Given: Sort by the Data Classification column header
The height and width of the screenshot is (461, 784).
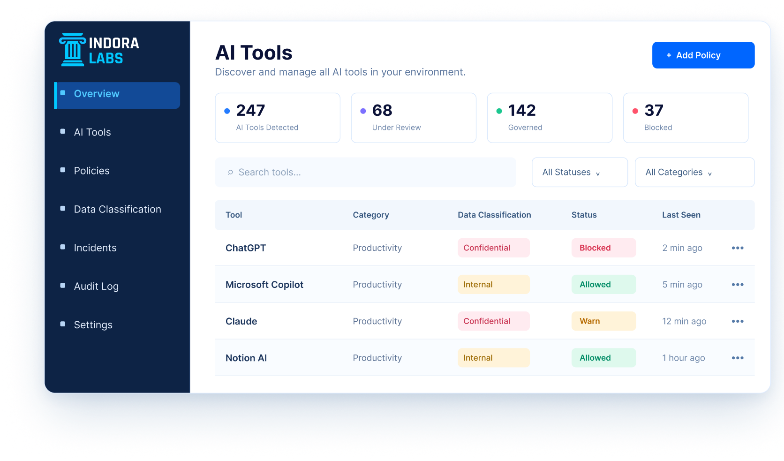Looking at the screenshot, I should pyautogui.click(x=494, y=215).
